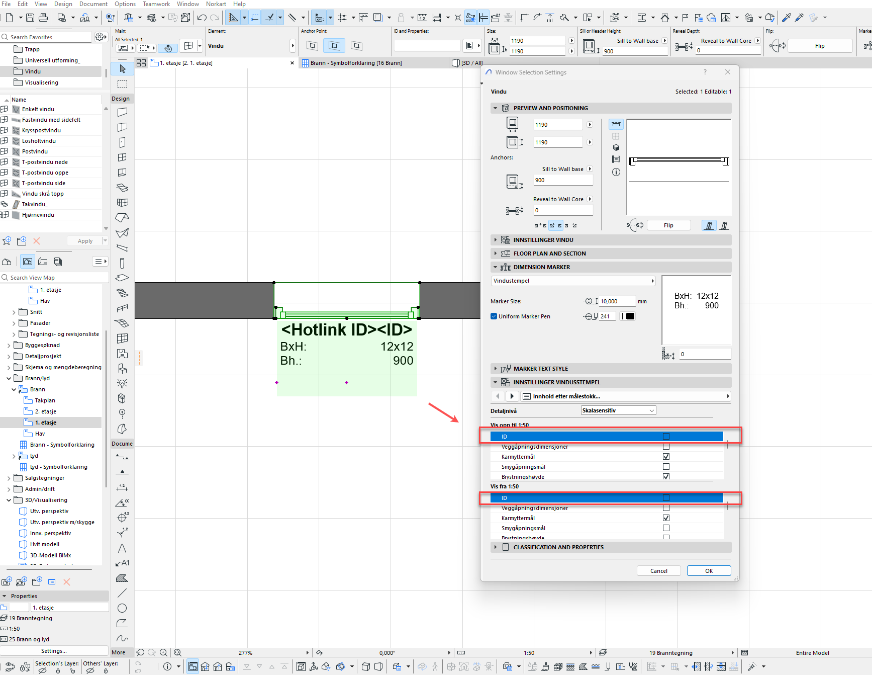Toggle Uniform Marker Pen checkbox
The height and width of the screenshot is (675, 872).
[x=494, y=316]
